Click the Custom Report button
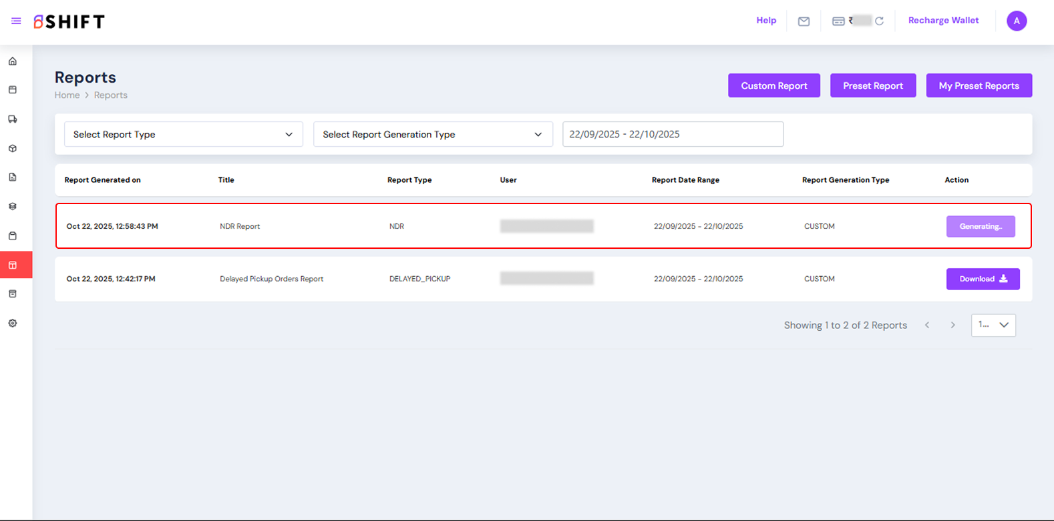The image size is (1054, 521). pyautogui.click(x=773, y=85)
